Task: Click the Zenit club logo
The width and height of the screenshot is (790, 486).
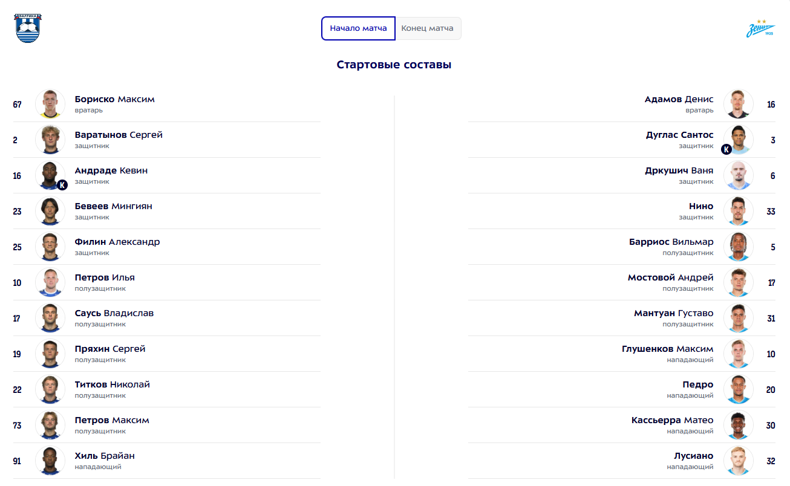Action: pos(761,28)
